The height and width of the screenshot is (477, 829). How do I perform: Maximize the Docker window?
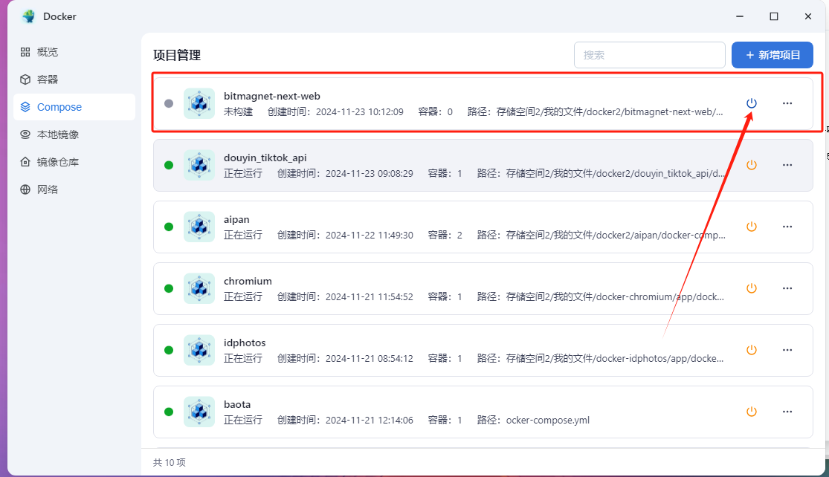(x=774, y=16)
